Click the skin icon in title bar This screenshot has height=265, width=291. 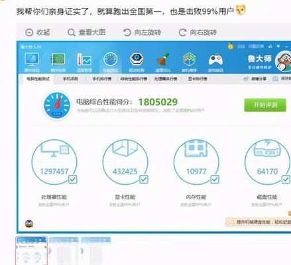tap(270, 46)
